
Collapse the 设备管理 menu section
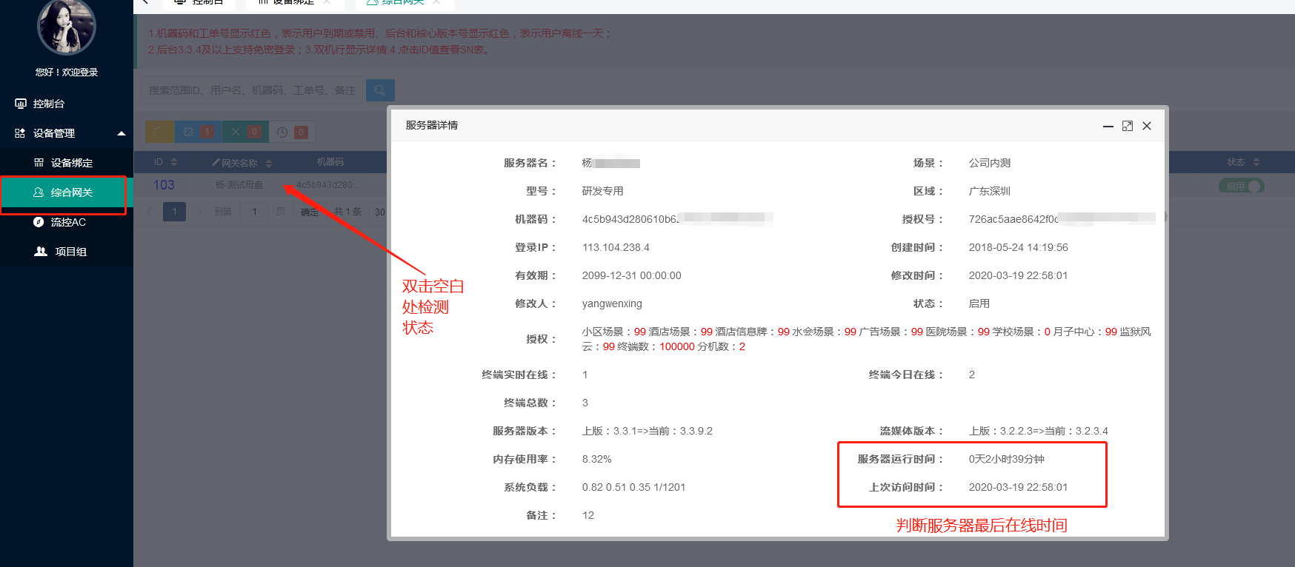click(x=121, y=133)
